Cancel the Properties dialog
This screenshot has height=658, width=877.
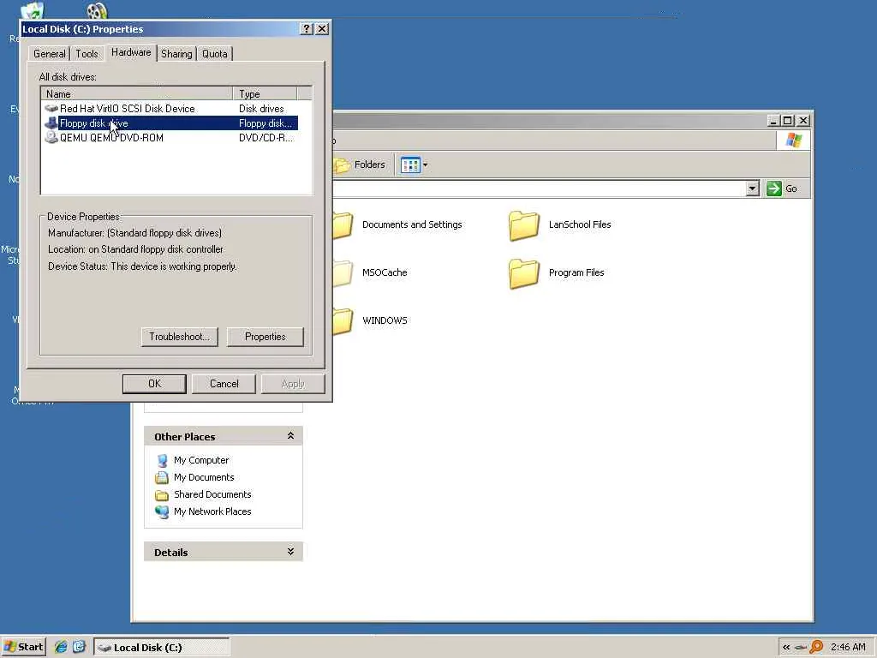[224, 384]
